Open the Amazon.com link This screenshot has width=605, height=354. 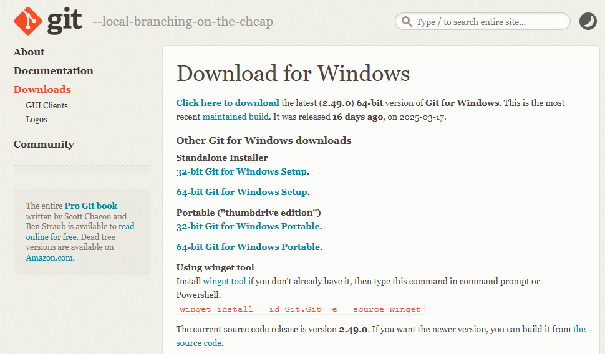click(x=49, y=257)
